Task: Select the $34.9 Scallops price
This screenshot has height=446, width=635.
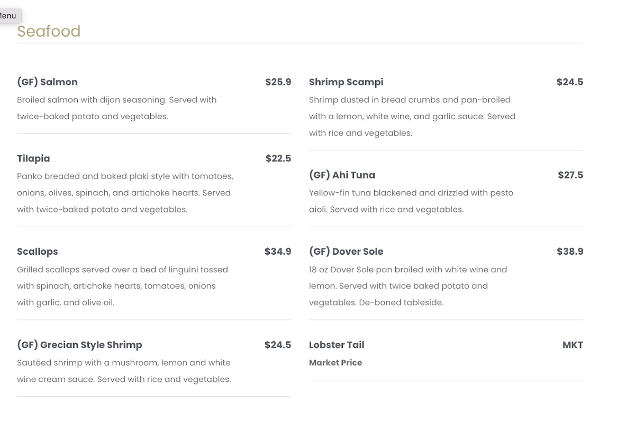Action: pos(278,252)
